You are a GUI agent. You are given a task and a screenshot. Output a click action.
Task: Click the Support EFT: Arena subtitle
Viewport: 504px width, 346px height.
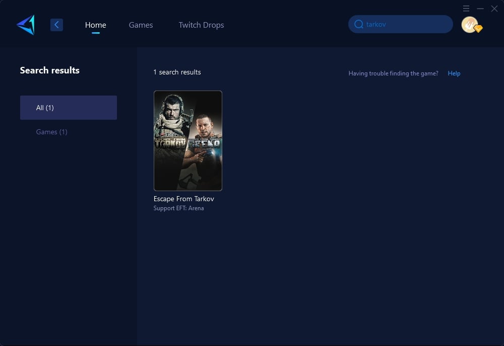179,208
